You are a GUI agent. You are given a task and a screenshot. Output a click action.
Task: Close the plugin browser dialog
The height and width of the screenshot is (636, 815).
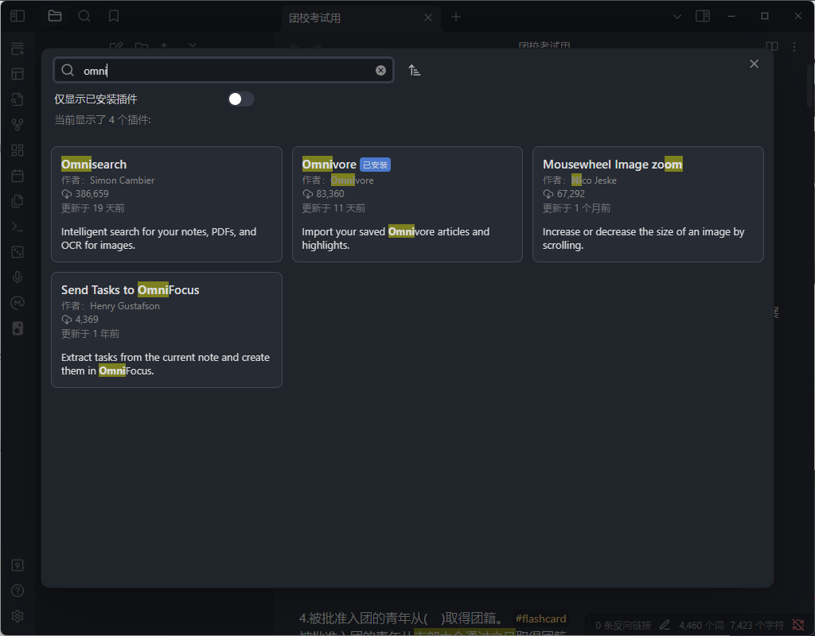pos(755,64)
